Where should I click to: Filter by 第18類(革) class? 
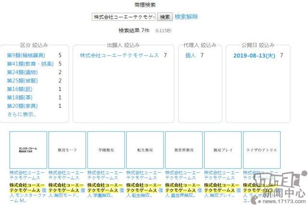click(x=20, y=98)
